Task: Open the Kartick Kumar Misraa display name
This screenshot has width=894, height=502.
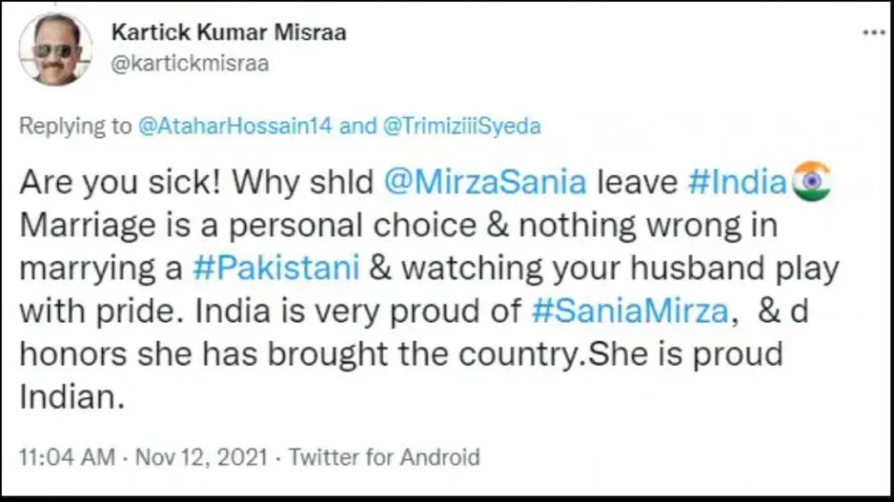Action: (229, 32)
